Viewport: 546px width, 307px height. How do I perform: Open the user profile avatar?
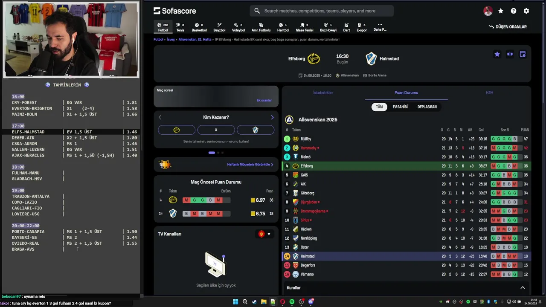point(488,11)
